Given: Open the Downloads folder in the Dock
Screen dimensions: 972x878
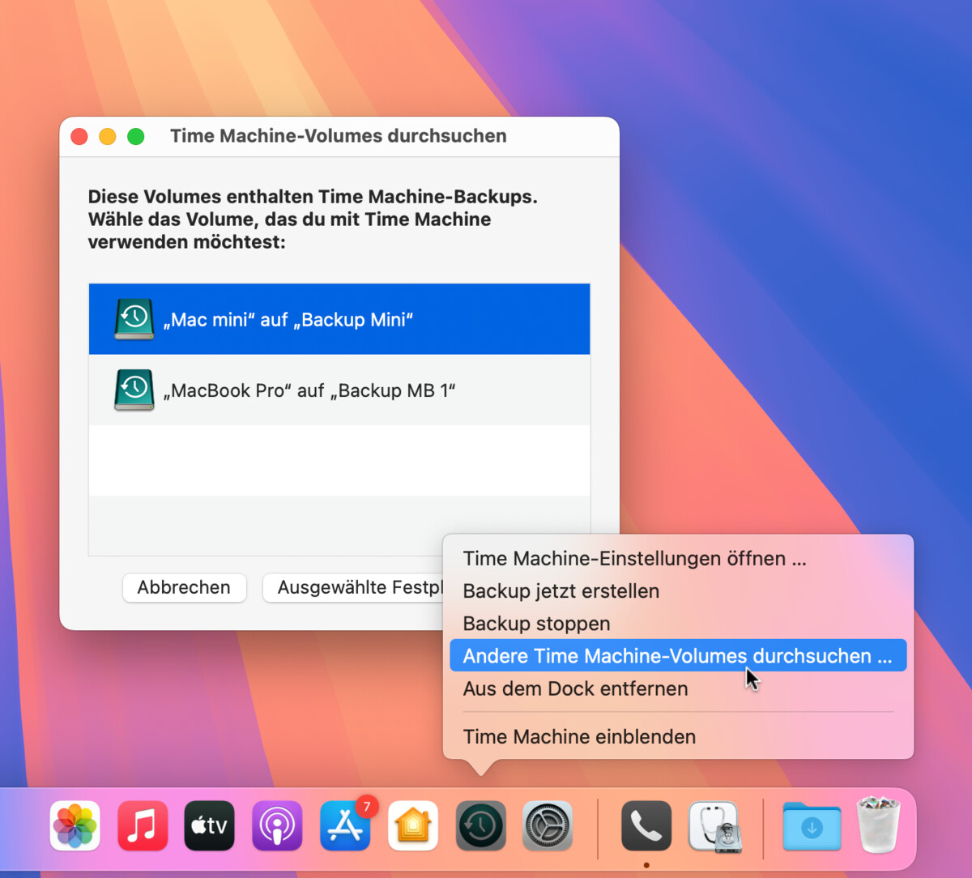Looking at the screenshot, I should [x=812, y=825].
